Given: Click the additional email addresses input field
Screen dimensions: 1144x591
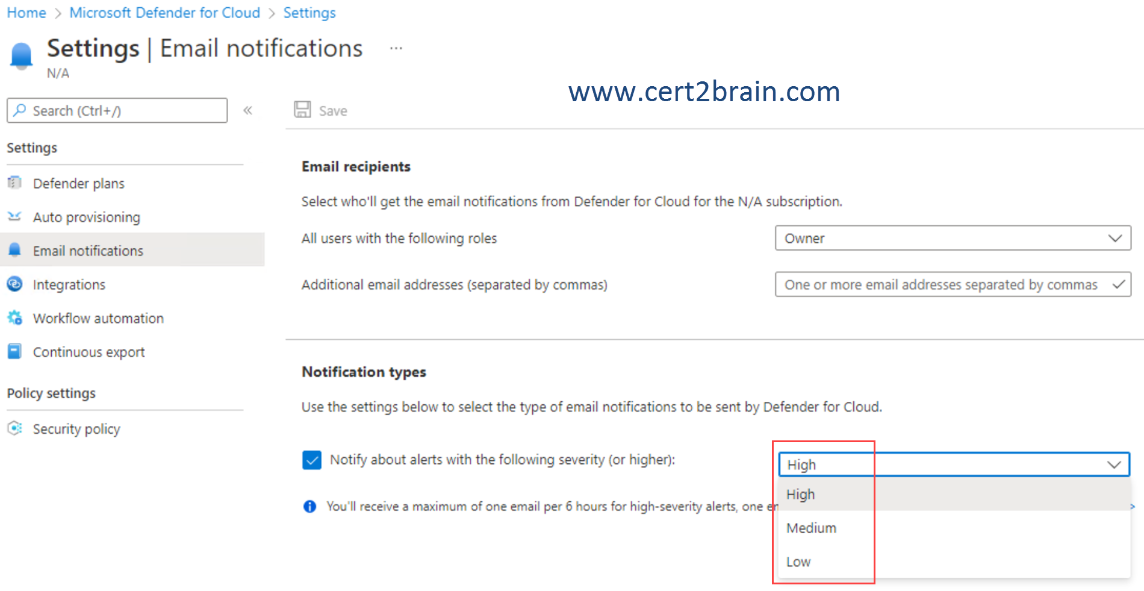Looking at the screenshot, I should point(953,284).
